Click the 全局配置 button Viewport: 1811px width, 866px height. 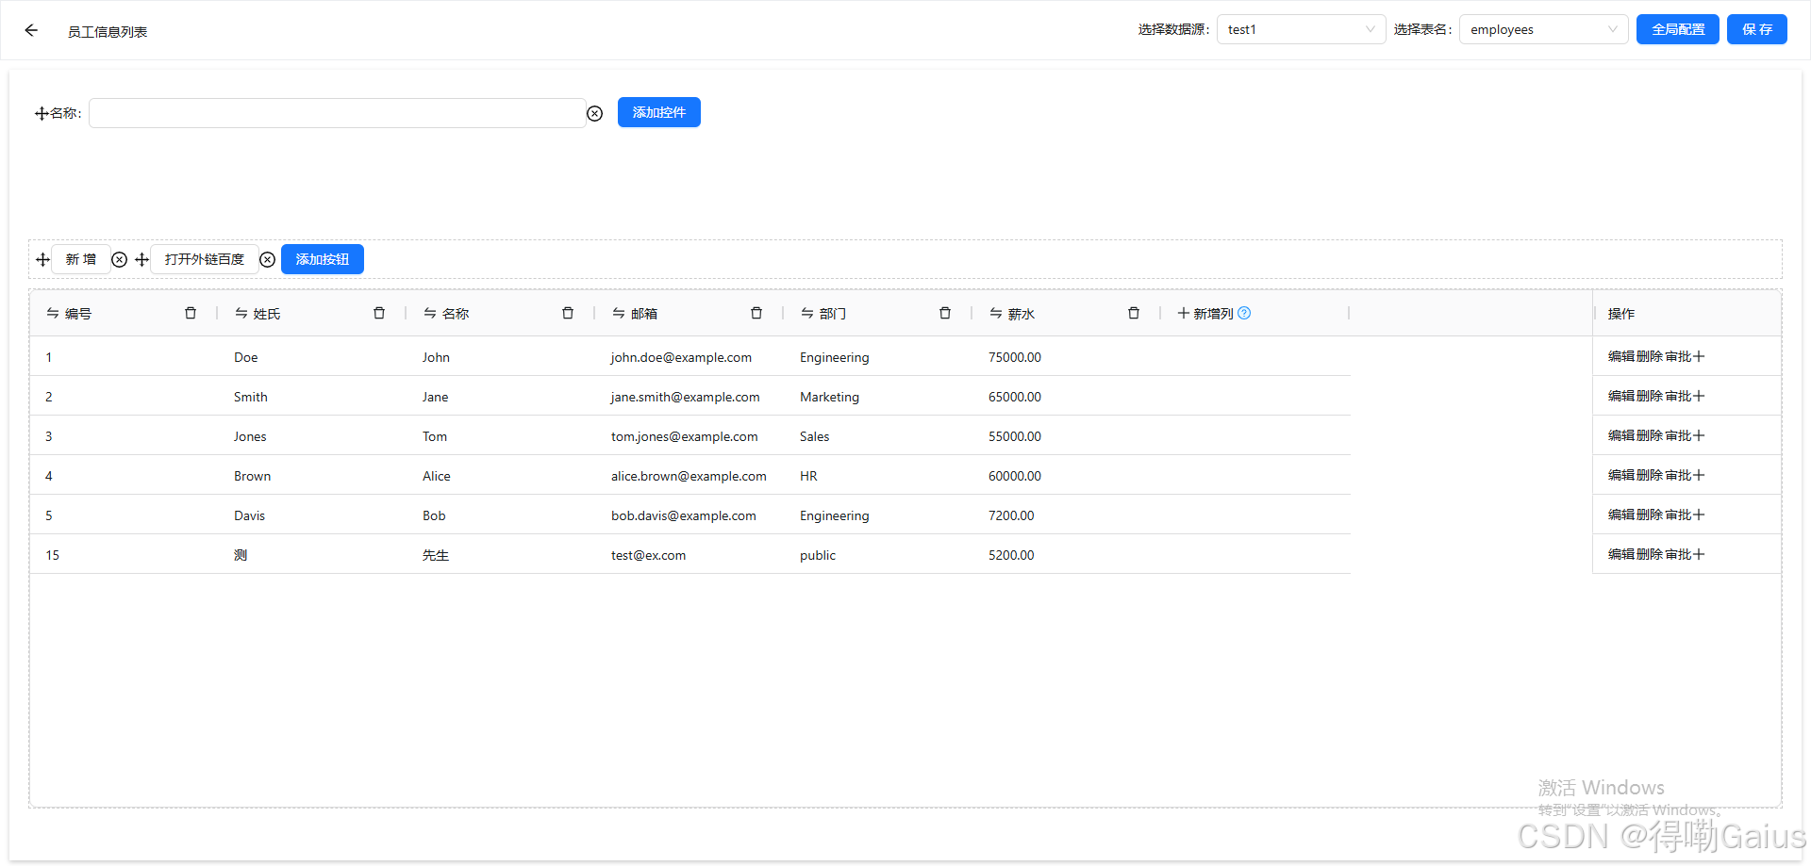point(1677,29)
